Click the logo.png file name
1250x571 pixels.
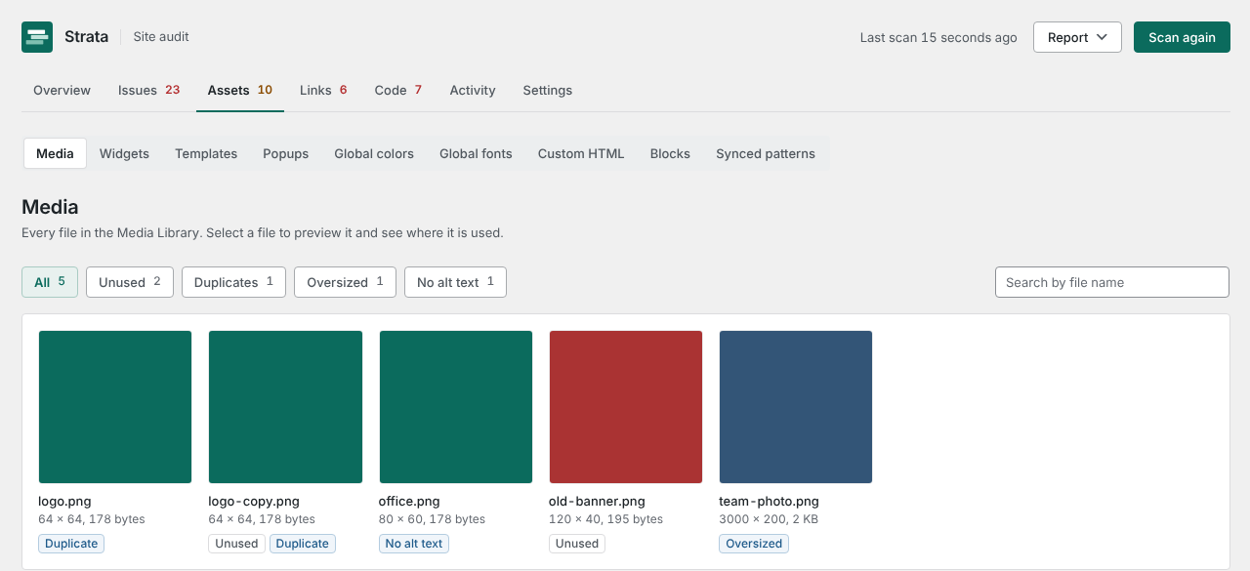click(64, 502)
